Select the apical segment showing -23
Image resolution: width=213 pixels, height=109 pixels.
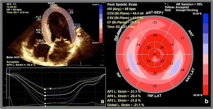point(161,61)
